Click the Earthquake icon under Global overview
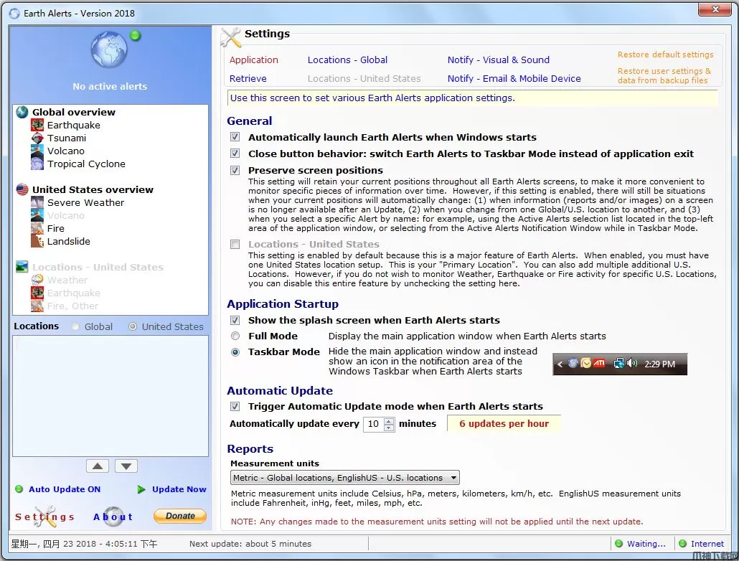The height and width of the screenshot is (561, 739). [x=37, y=125]
